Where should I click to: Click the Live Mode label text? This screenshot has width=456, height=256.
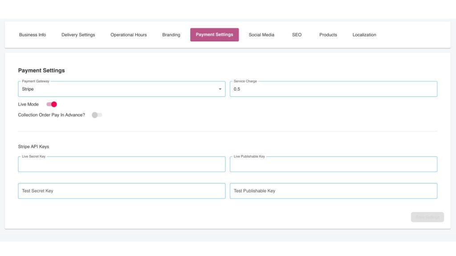click(28, 104)
